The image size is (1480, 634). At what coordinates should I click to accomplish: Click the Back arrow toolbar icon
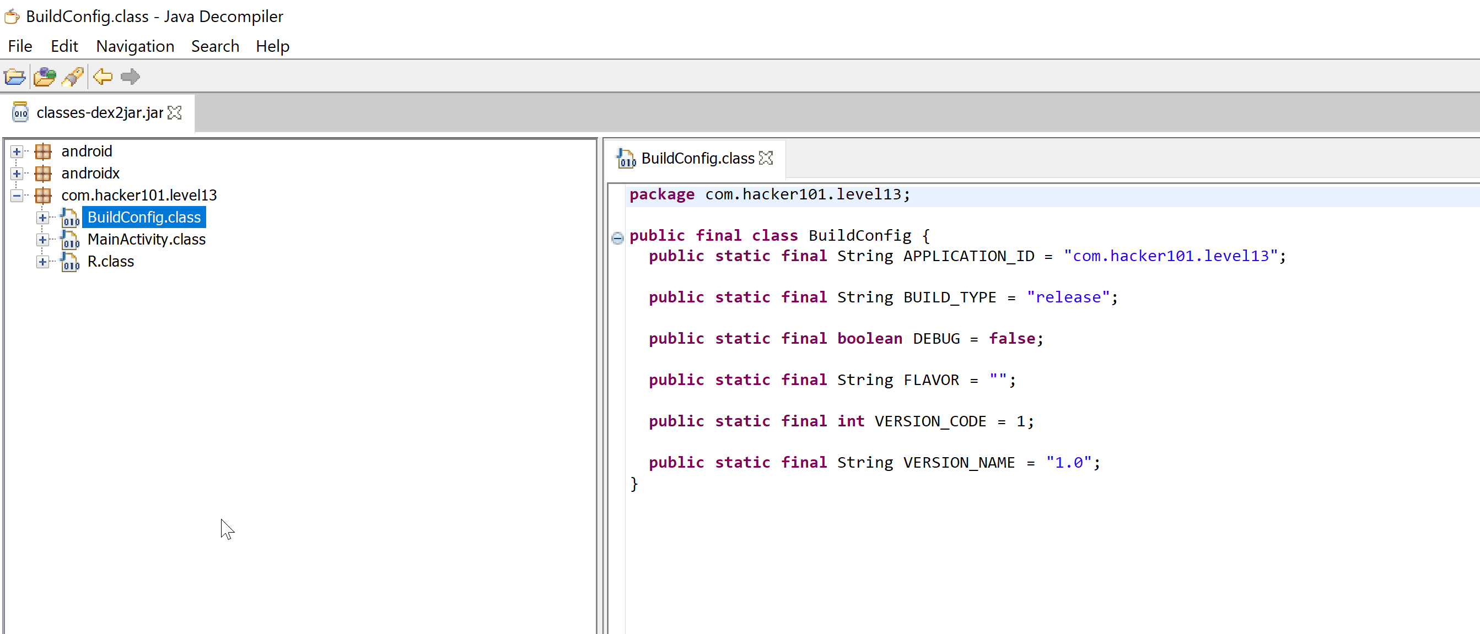point(103,77)
